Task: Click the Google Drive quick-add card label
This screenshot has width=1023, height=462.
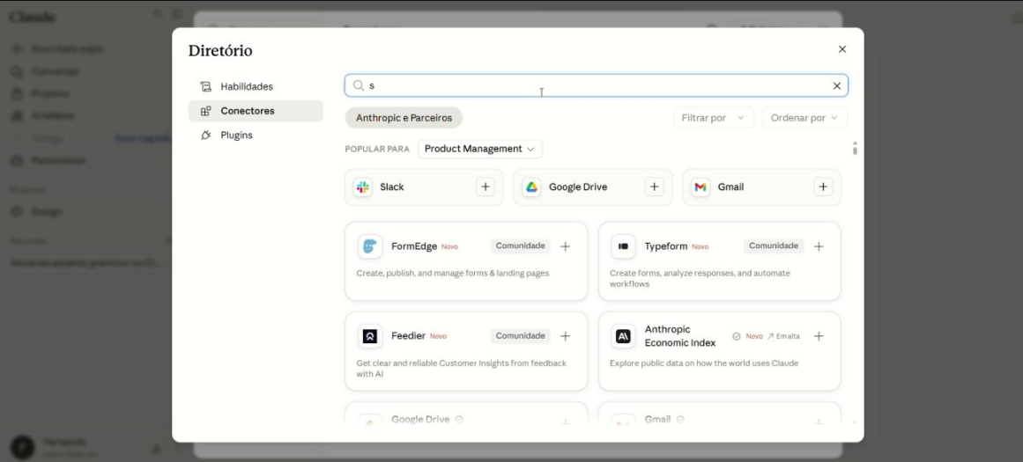Action: 578,187
